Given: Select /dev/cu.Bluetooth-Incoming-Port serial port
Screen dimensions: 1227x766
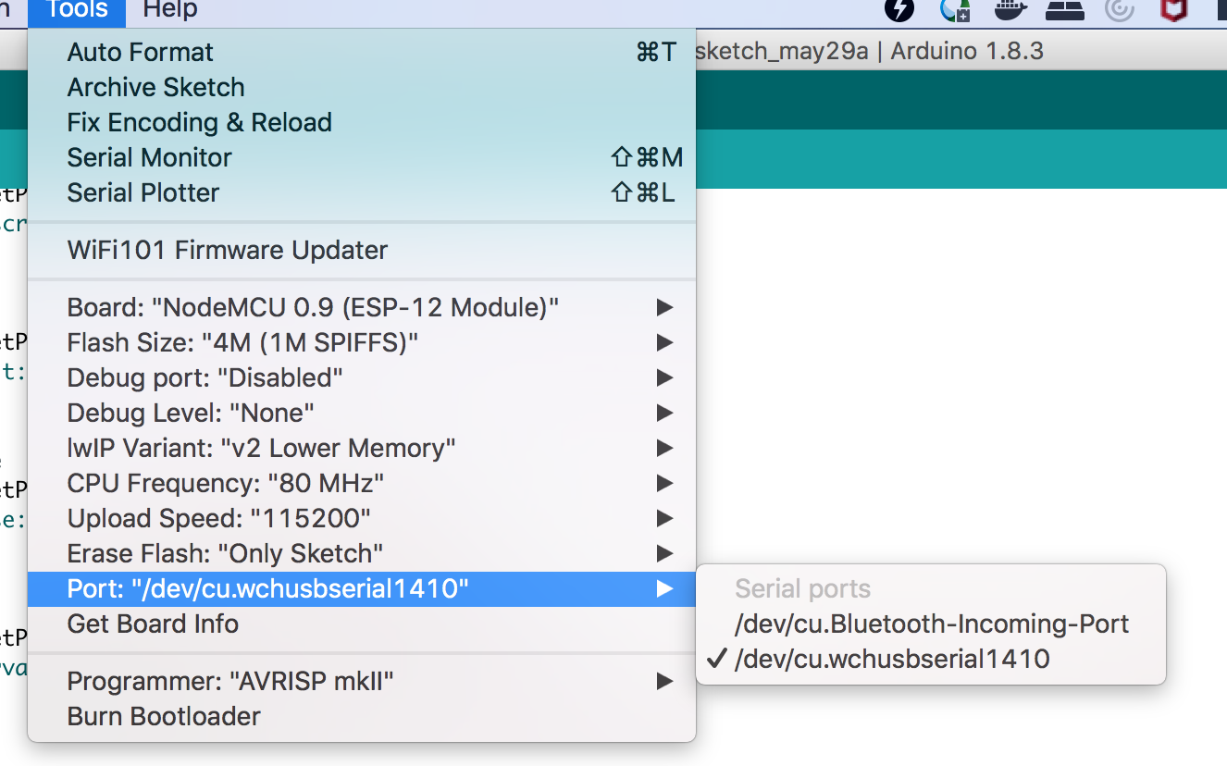Looking at the screenshot, I should (x=931, y=624).
